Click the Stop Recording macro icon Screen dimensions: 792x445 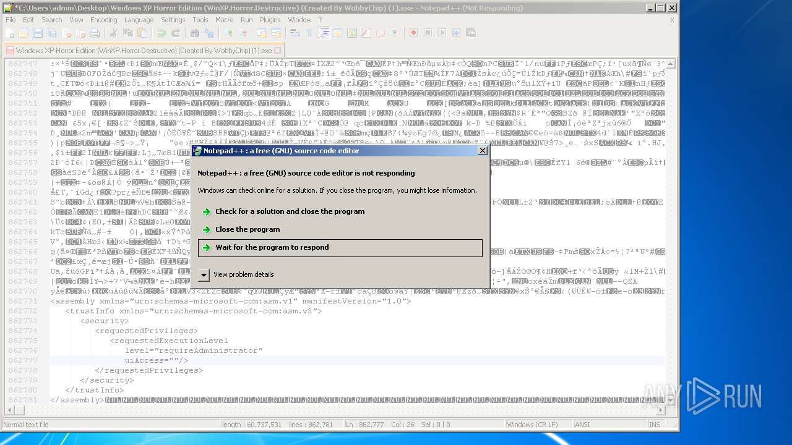click(428, 33)
